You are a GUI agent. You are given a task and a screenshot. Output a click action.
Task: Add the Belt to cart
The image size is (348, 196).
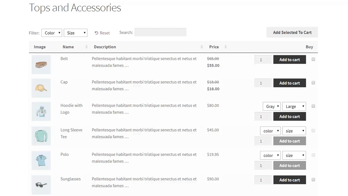pyautogui.click(x=289, y=60)
